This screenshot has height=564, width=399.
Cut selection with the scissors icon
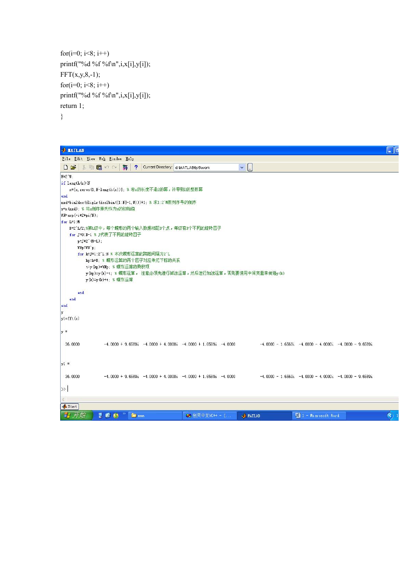point(84,168)
